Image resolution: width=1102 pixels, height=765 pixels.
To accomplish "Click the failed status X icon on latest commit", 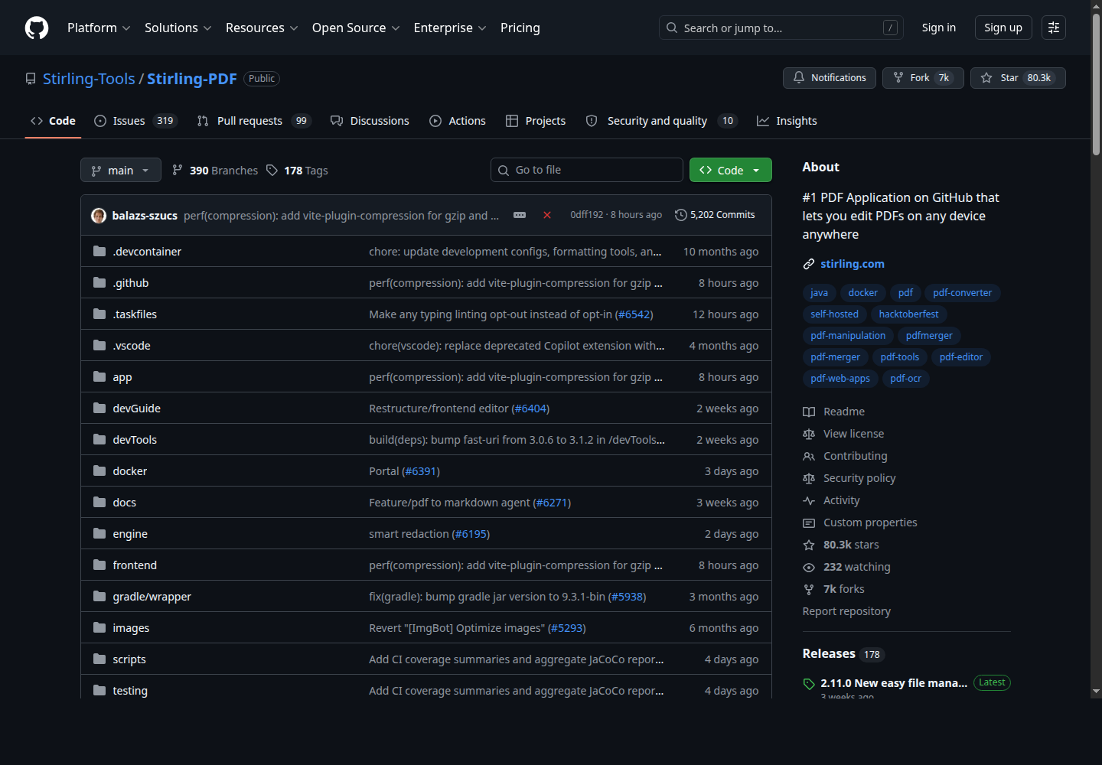I will pos(547,215).
